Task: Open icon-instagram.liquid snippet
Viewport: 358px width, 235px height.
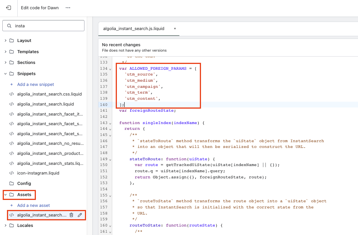Action: [38, 173]
